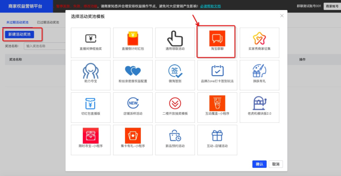This screenshot has height=176, width=341.
Task: Close the 选择活动奖池模板 dialog
Action: pyautogui.click(x=282, y=16)
